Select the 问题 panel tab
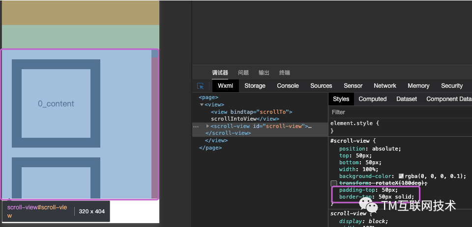 [x=243, y=73]
